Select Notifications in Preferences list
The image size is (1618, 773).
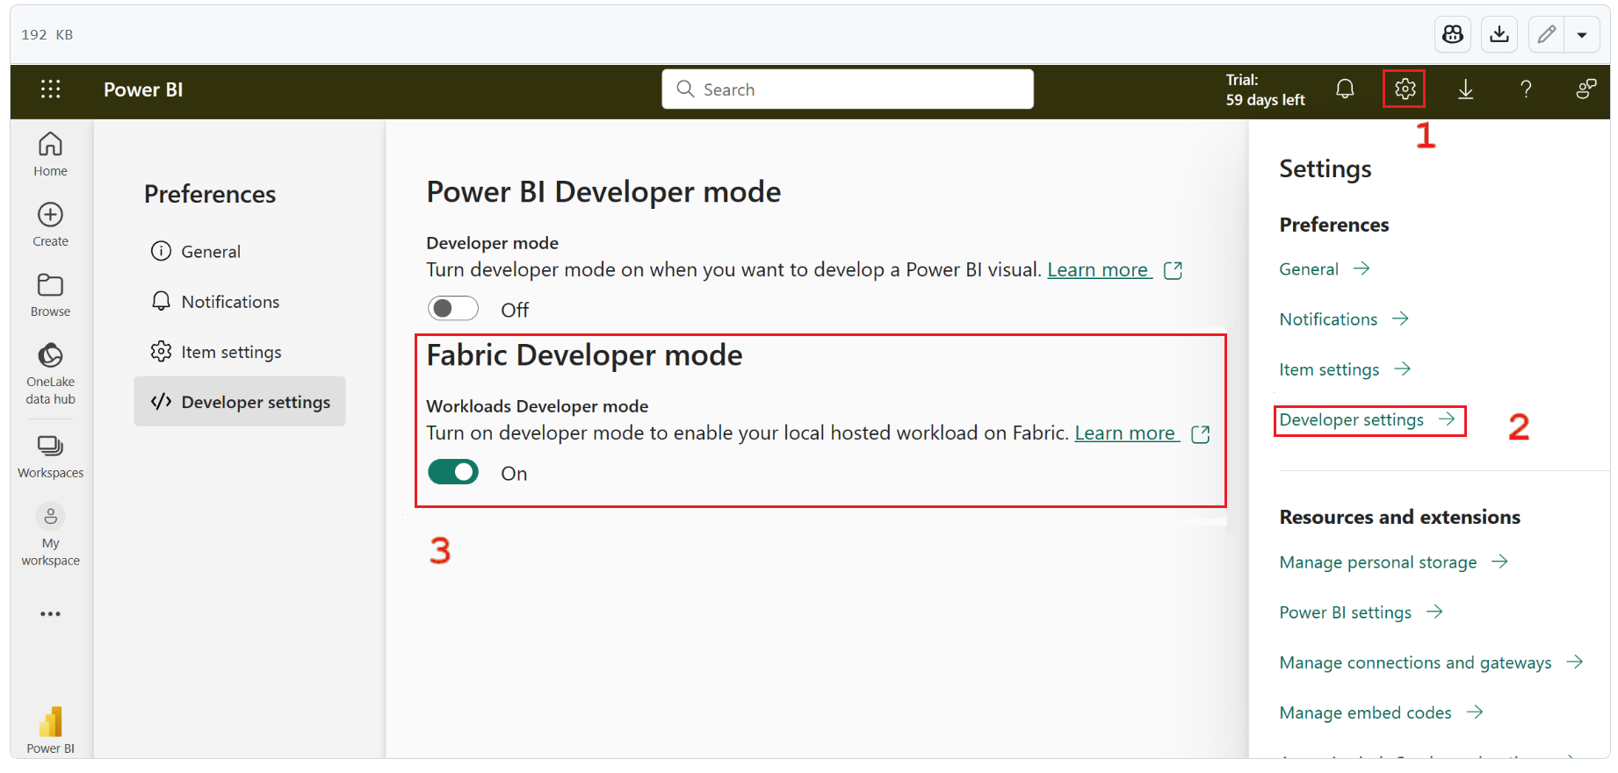239,302
